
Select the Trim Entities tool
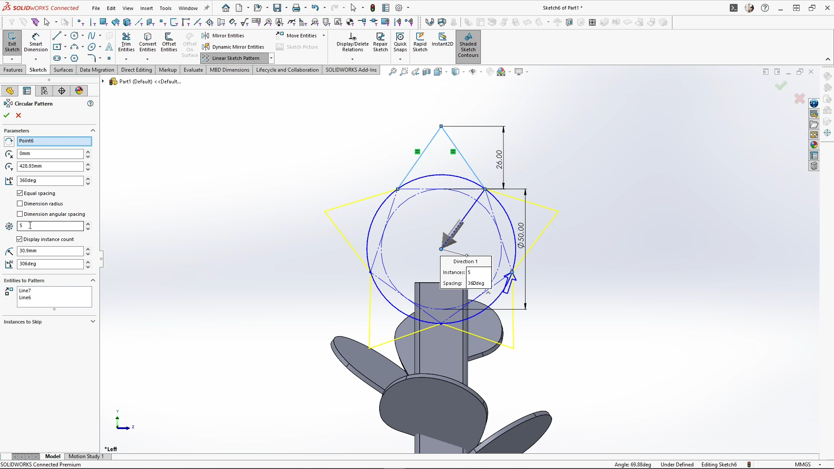(x=126, y=42)
